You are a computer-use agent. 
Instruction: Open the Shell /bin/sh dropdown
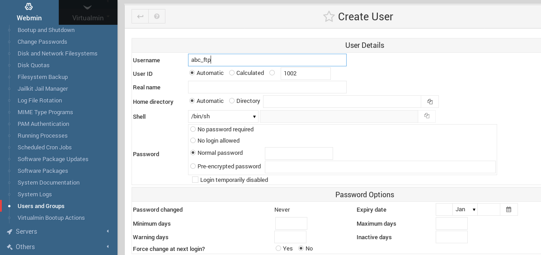[223, 116]
